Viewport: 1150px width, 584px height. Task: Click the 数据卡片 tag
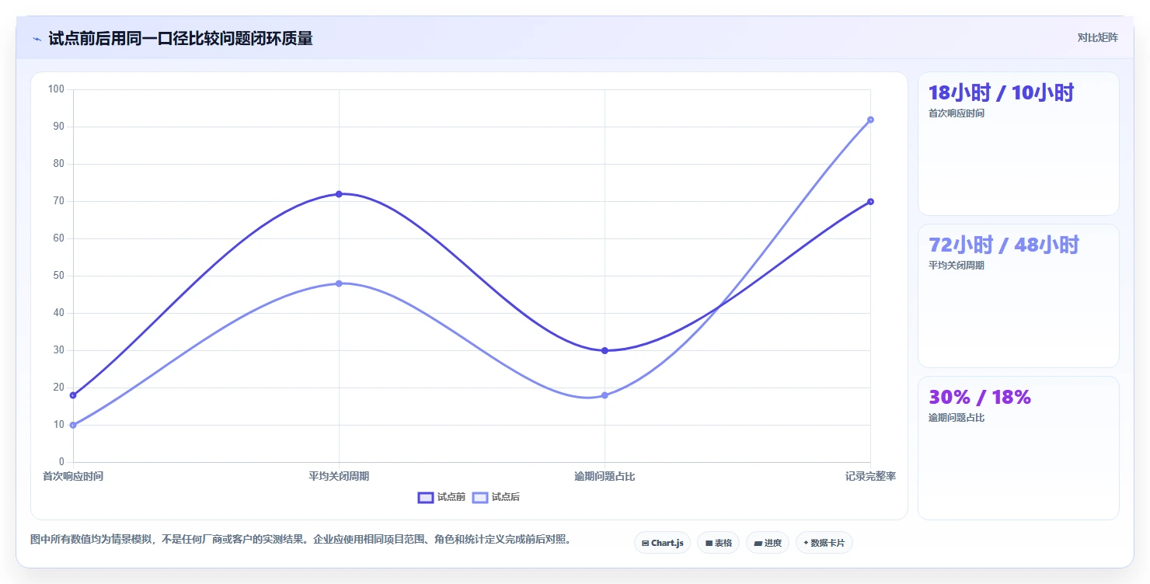[x=824, y=543]
